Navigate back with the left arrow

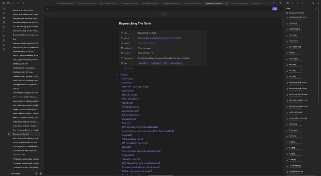[47, 9]
